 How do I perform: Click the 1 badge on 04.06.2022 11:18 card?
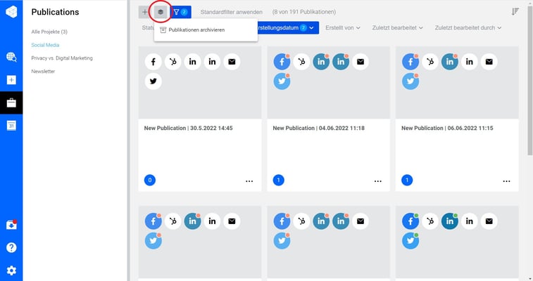[x=278, y=180]
